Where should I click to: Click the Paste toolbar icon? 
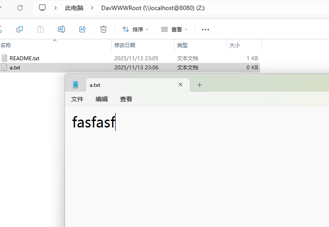click(41, 29)
